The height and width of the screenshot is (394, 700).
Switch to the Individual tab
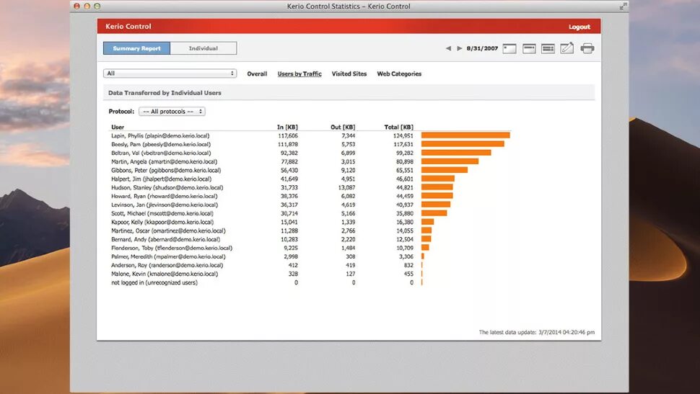point(203,48)
